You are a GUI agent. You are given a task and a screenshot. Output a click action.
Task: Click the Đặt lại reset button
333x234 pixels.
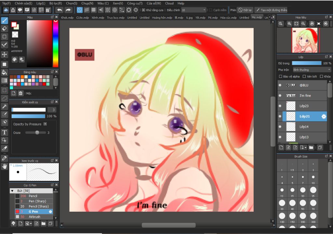[245, 10]
